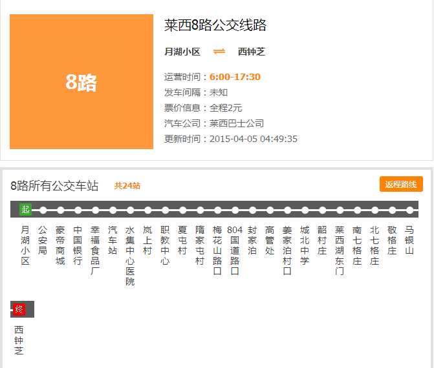Click the 票价信息:全程2元 line
434x368 pixels.
[x=203, y=108]
